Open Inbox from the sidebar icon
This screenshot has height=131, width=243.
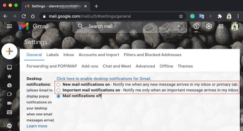coord(9,67)
